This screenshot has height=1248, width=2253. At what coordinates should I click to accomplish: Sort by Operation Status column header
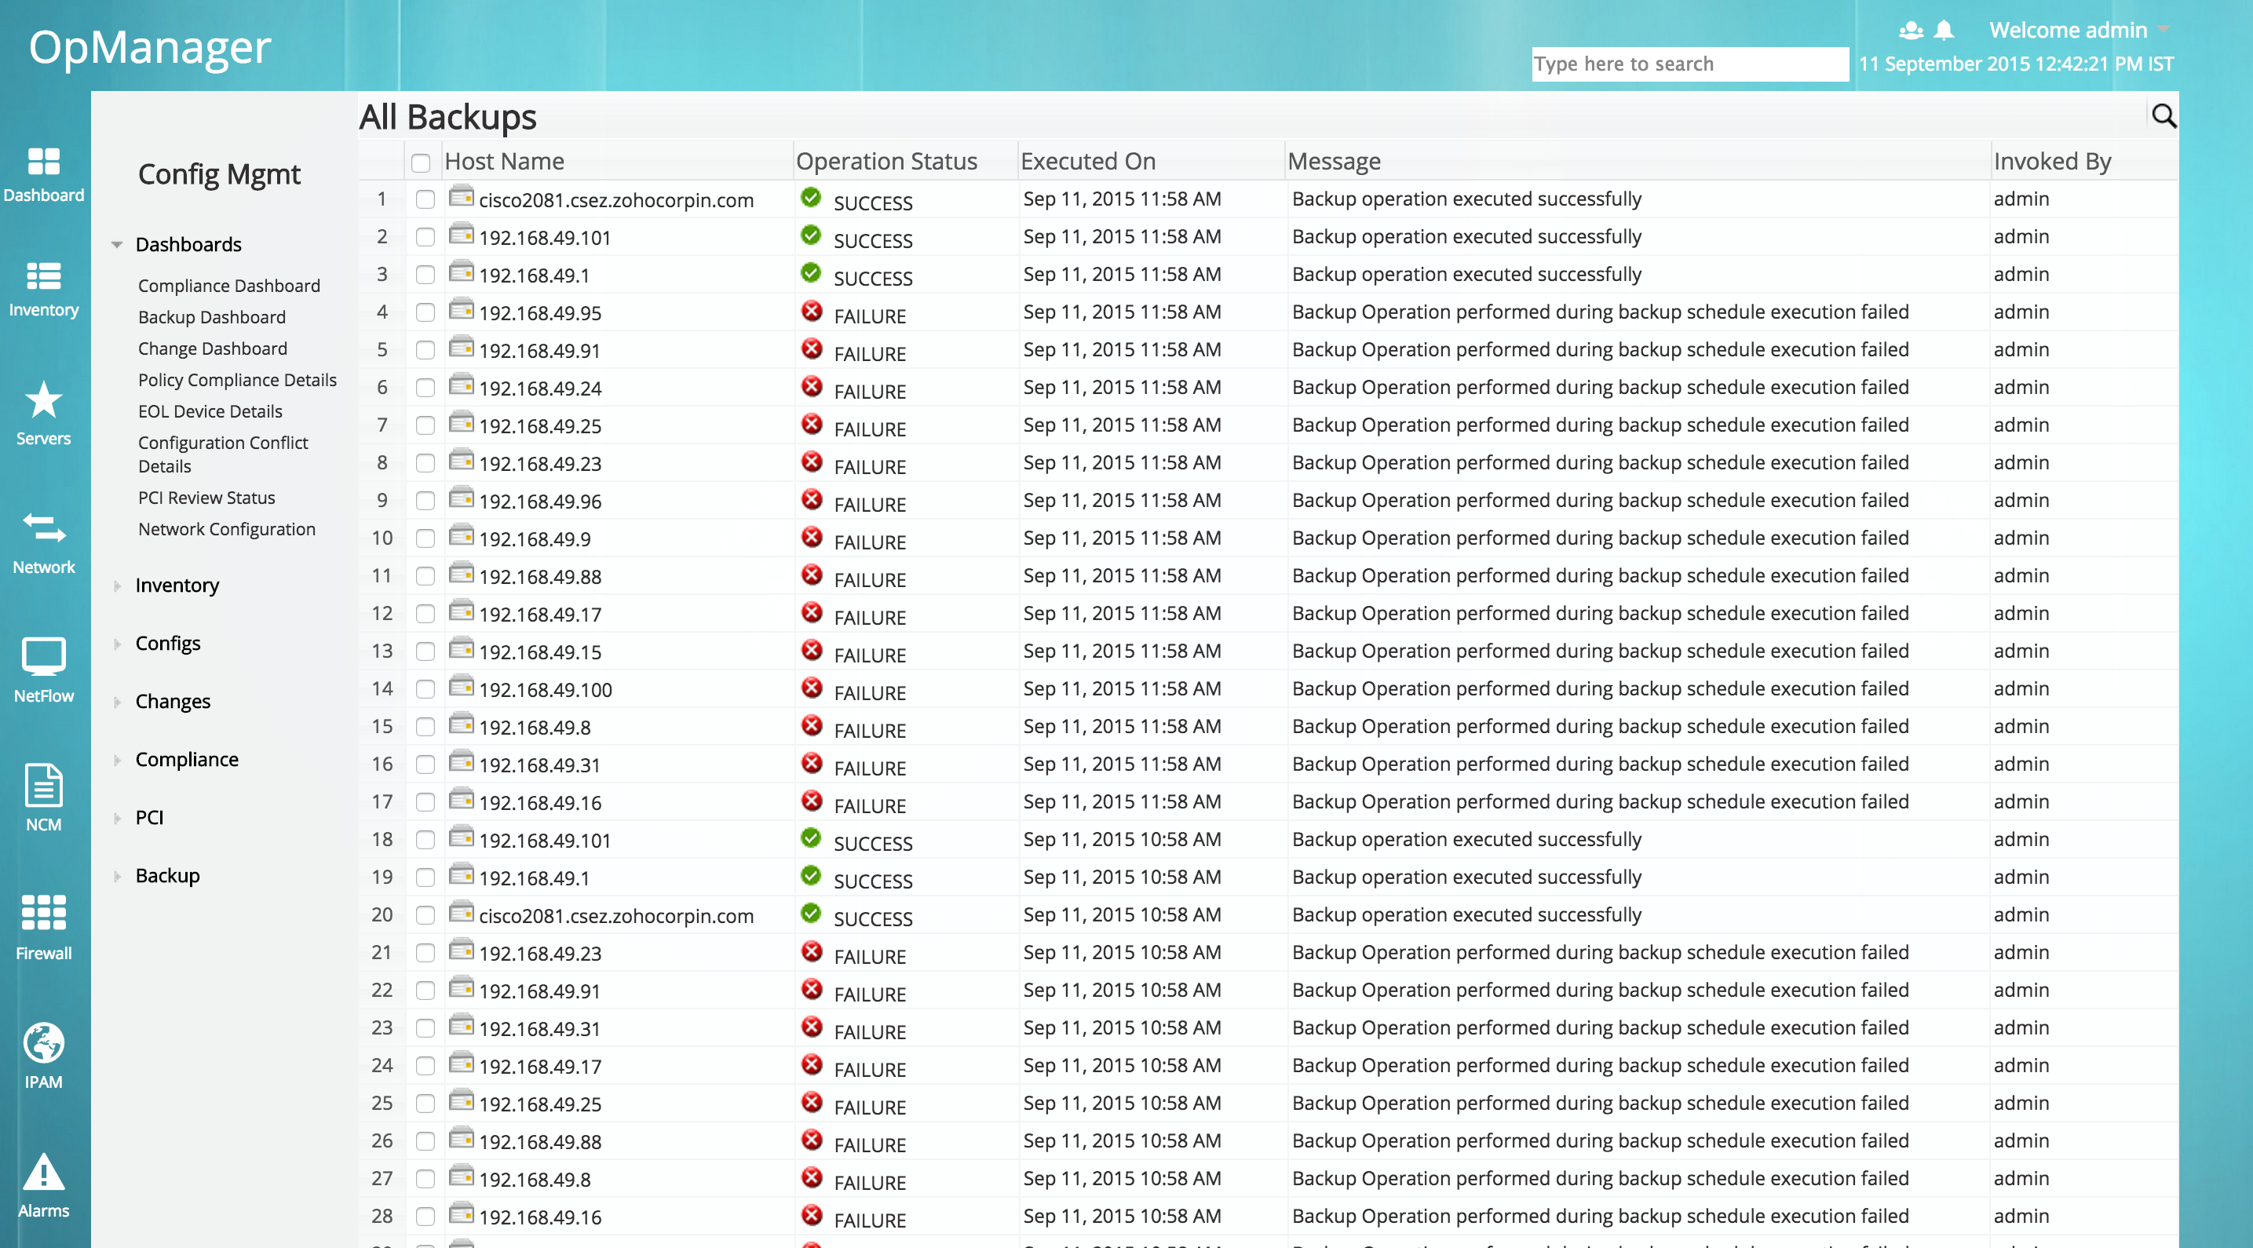886,162
